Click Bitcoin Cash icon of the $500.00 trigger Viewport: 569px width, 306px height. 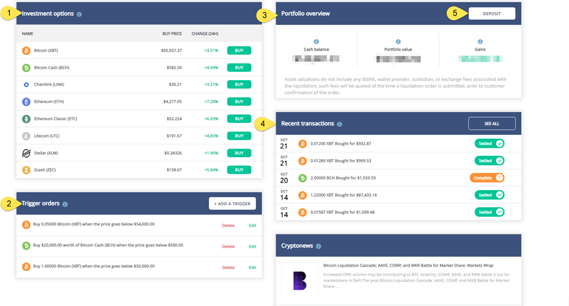(x=26, y=246)
